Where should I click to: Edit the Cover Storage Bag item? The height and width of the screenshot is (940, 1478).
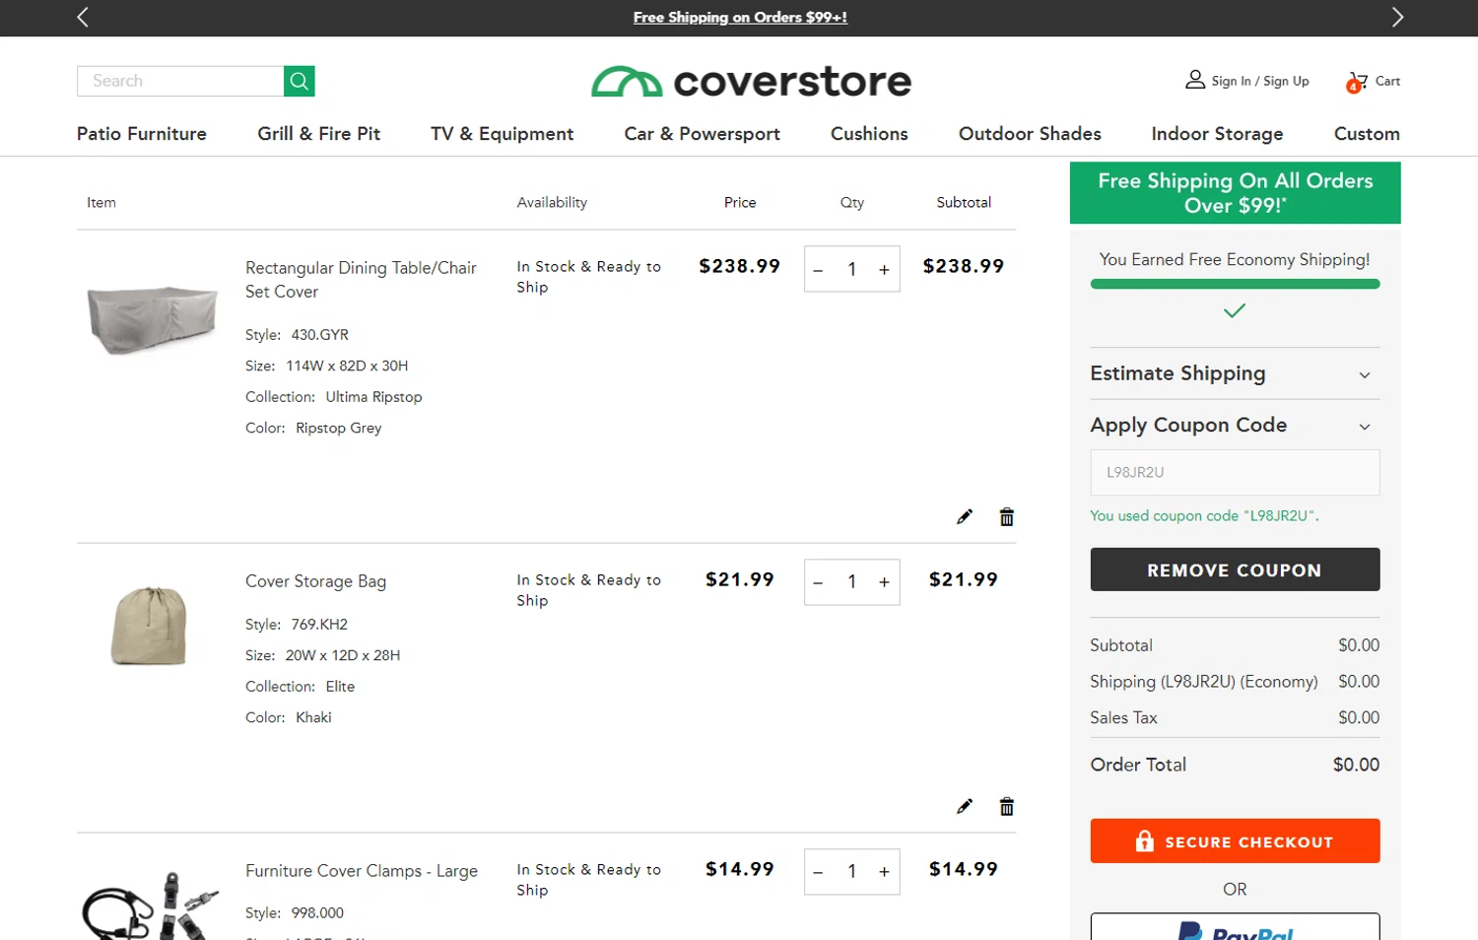click(x=965, y=806)
